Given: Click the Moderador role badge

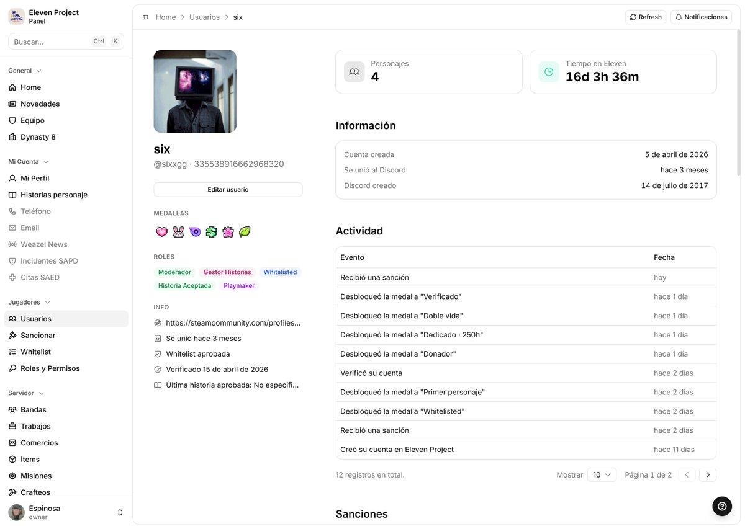Looking at the screenshot, I should tap(174, 272).
